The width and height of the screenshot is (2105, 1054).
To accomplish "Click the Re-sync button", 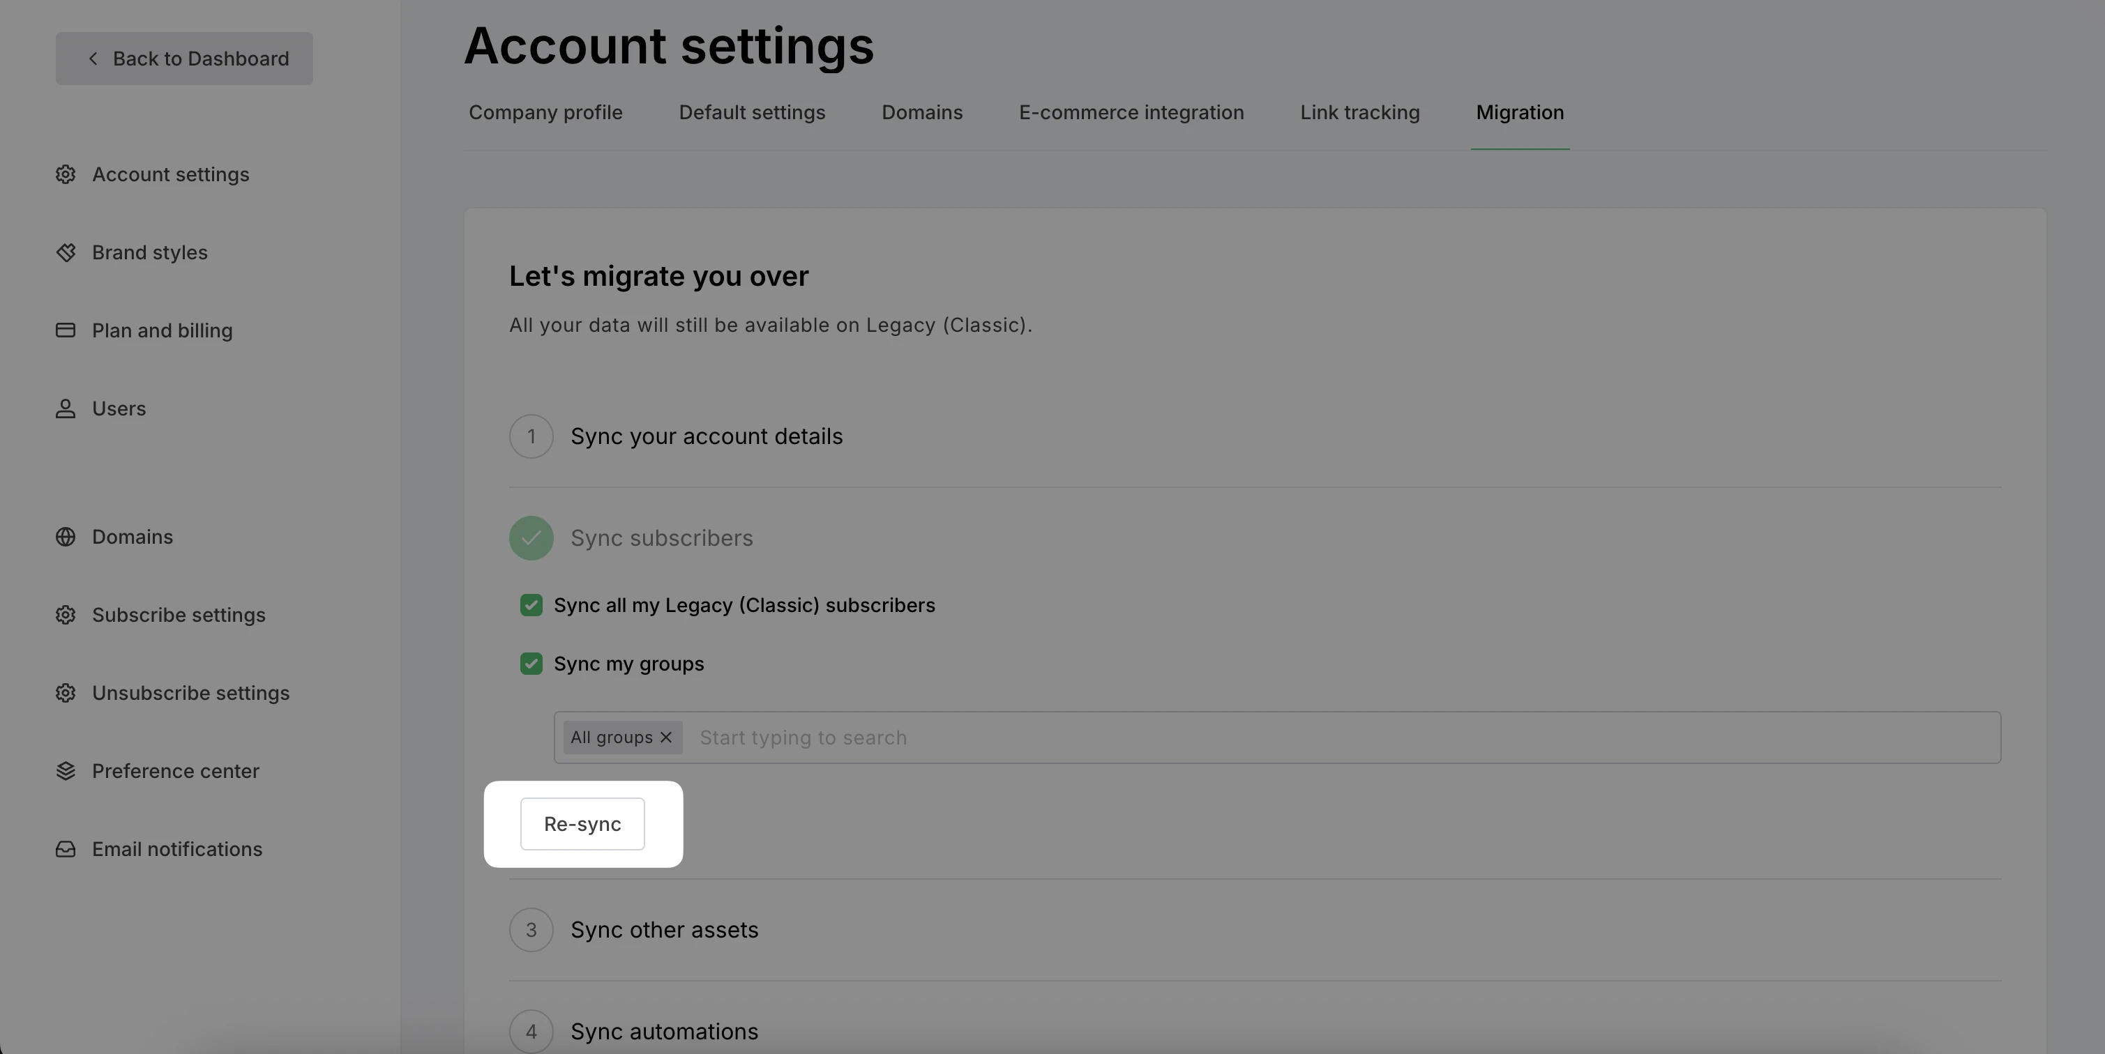I will pyautogui.click(x=582, y=824).
